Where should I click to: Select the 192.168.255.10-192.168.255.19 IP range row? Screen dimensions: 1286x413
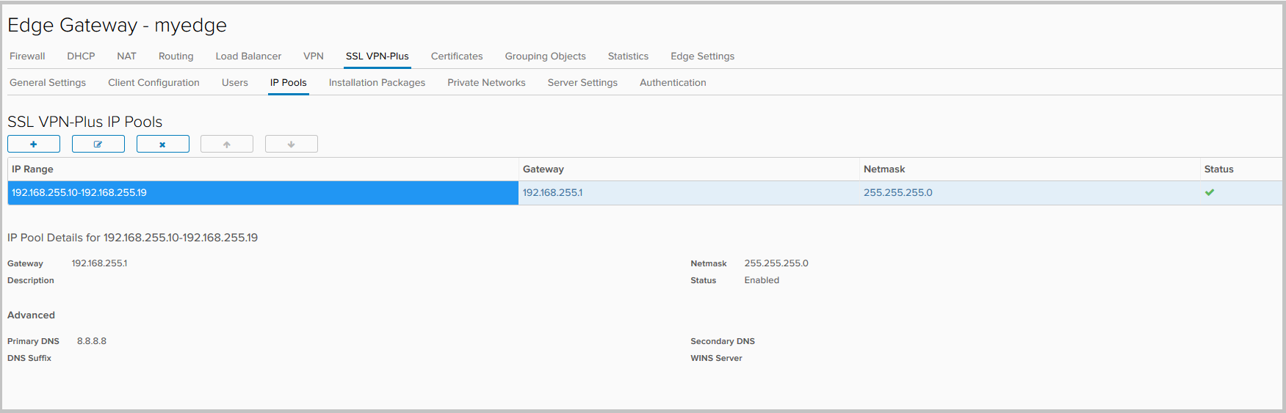(x=79, y=193)
